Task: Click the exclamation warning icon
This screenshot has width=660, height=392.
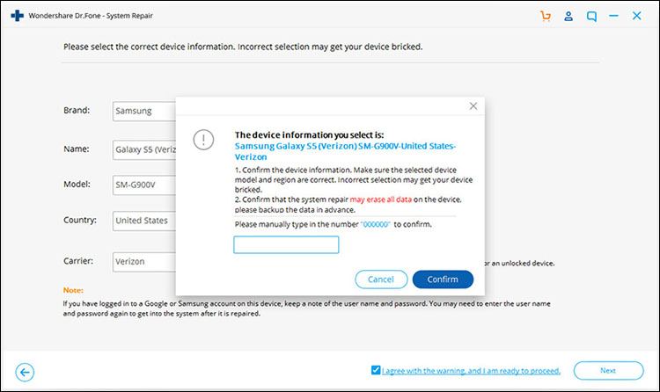Action: pyautogui.click(x=203, y=140)
